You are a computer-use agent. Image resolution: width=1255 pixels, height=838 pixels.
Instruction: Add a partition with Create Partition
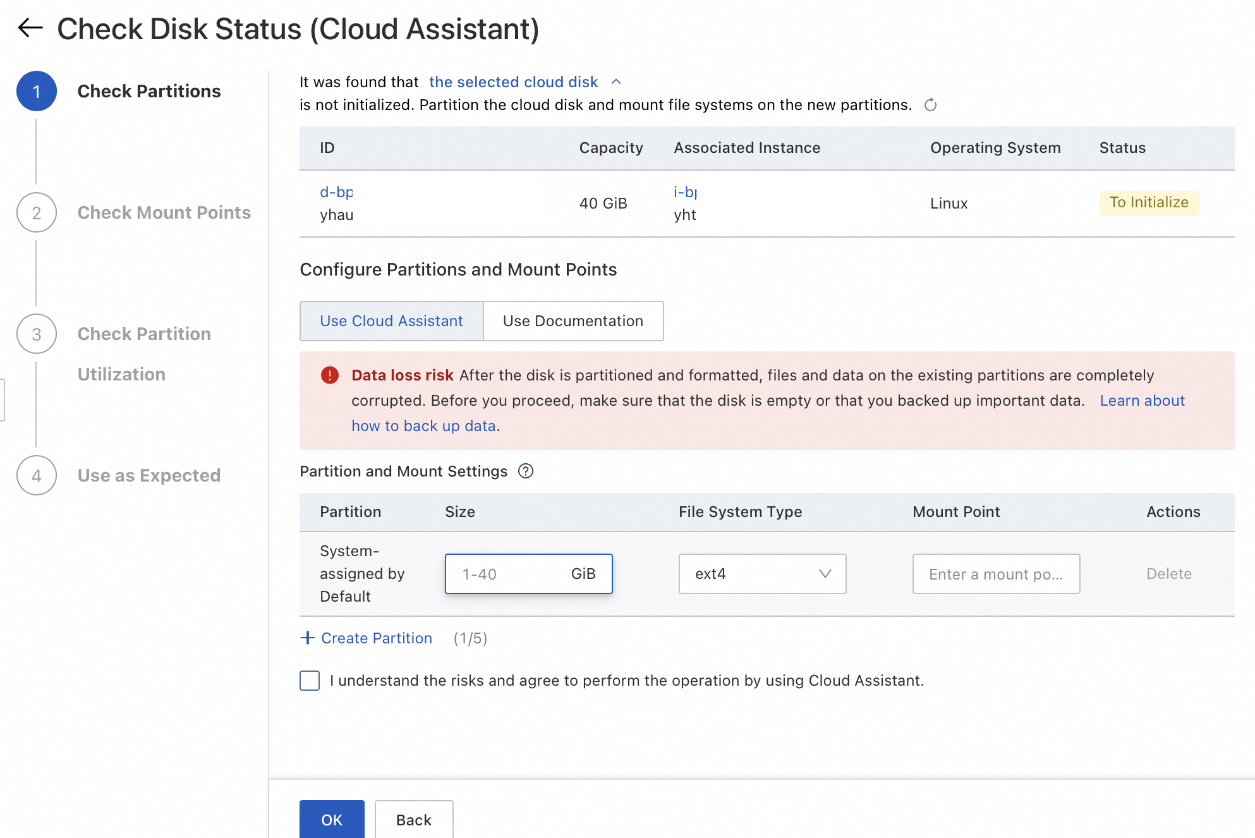(377, 638)
